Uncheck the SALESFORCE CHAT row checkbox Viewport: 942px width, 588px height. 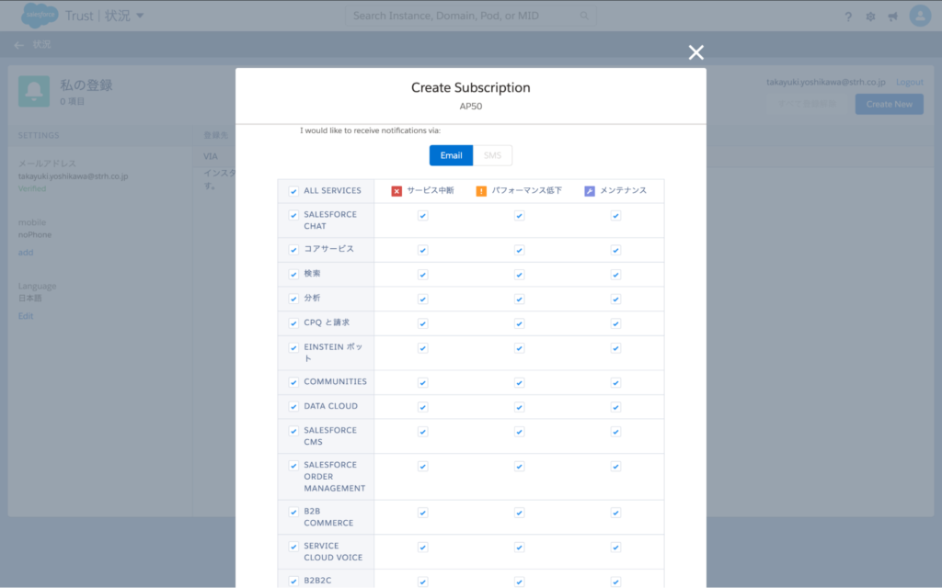coord(293,215)
